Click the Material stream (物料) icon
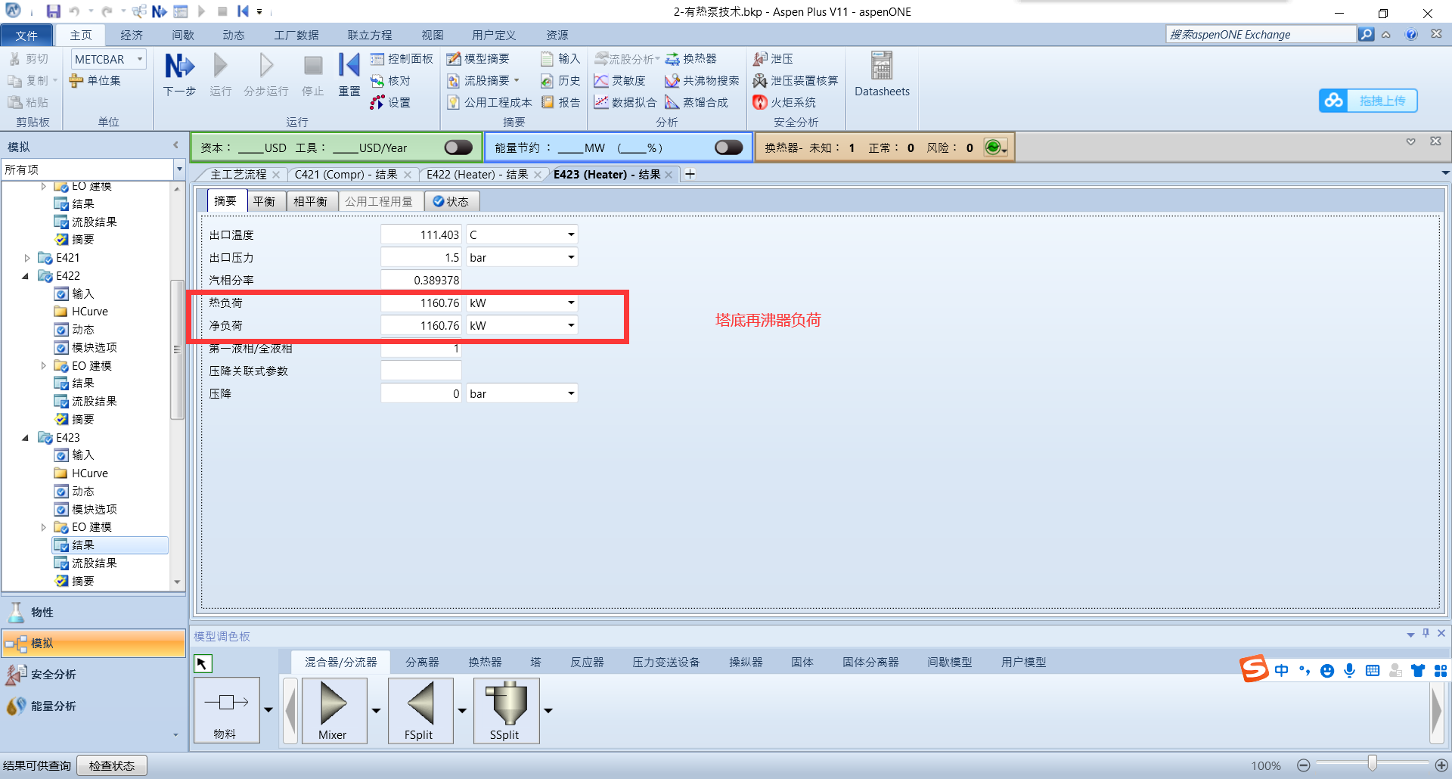The height and width of the screenshot is (779, 1452). point(226,710)
